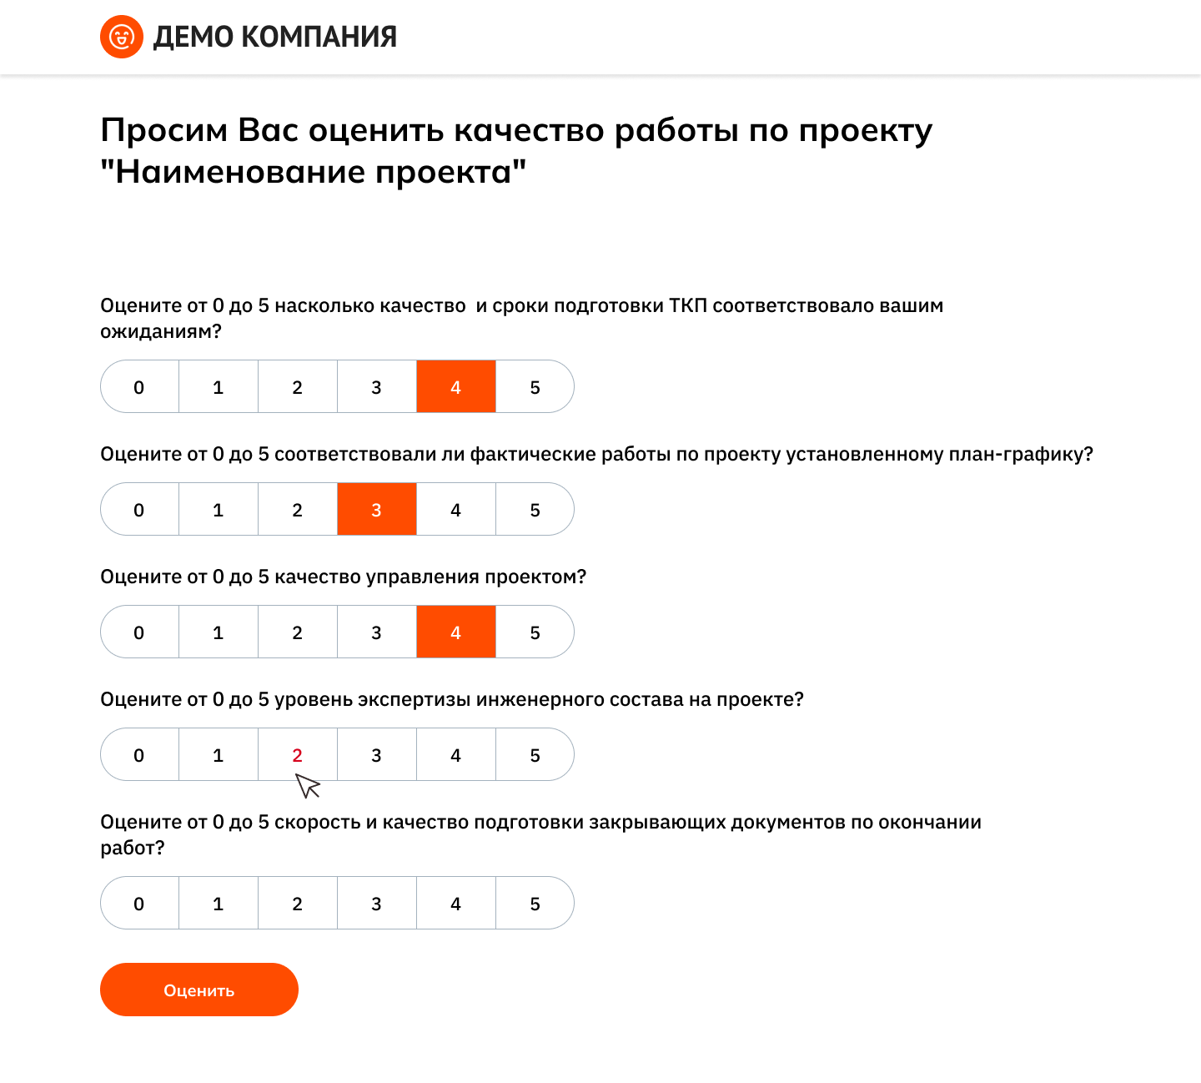The image size is (1201, 1083).
Task: Change the ТКП question rating from 4 to 3
Action: [376, 386]
